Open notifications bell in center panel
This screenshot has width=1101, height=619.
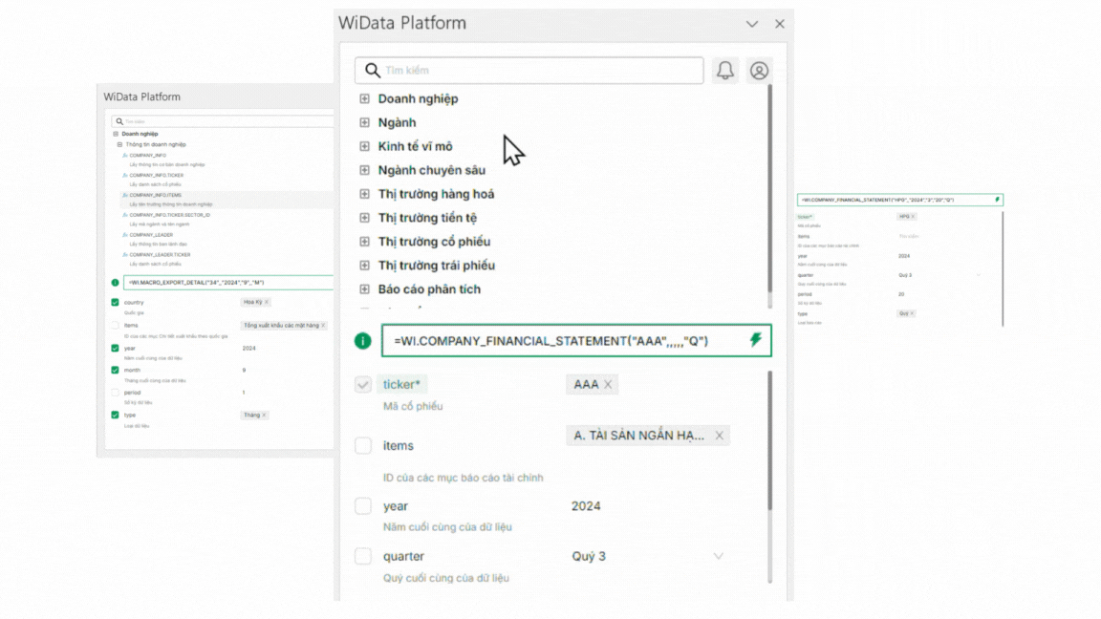(725, 70)
